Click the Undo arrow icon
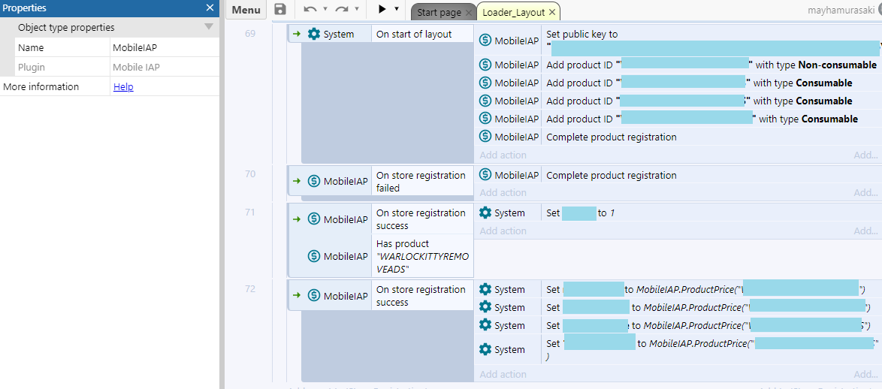Screen dimensions: 882x389 [x=310, y=10]
